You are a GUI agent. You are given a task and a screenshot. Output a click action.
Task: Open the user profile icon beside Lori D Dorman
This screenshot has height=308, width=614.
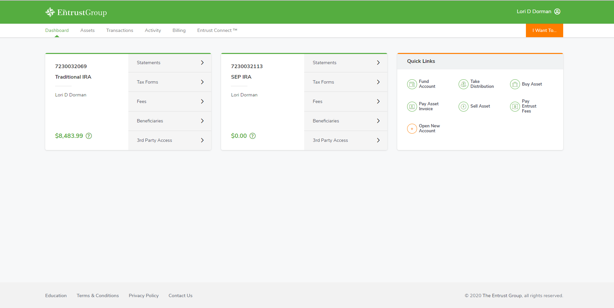pos(557,12)
